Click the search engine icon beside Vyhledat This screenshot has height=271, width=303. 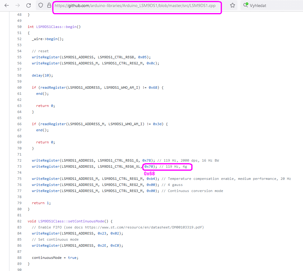tap(246, 5)
